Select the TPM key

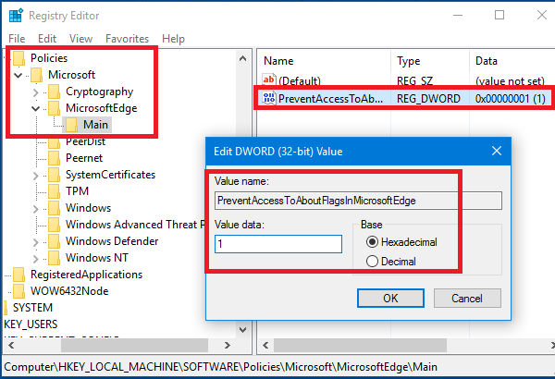coord(77,191)
